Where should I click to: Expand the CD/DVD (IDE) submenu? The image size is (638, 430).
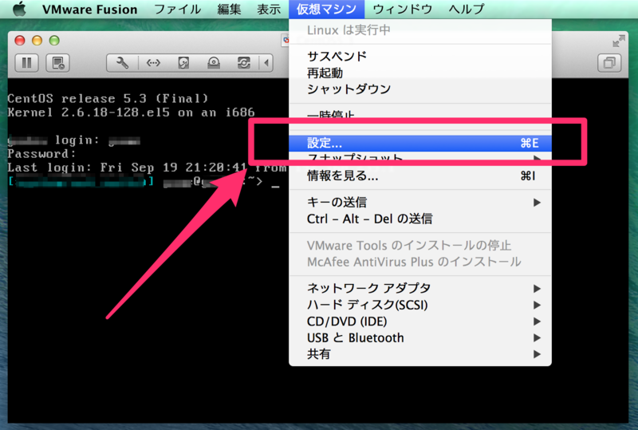pos(420,322)
